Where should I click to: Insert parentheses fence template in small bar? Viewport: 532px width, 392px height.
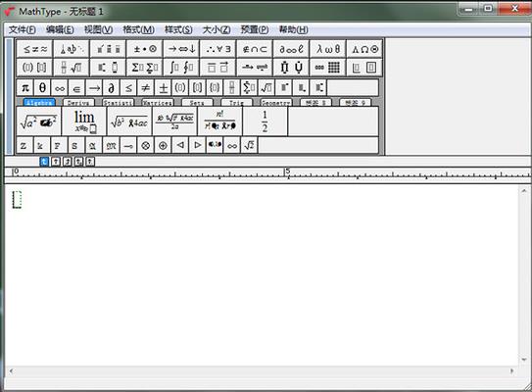[180, 88]
